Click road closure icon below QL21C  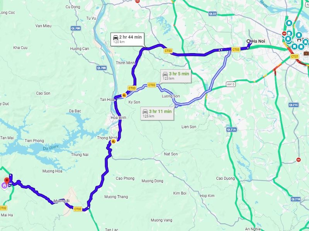click(299, 160)
